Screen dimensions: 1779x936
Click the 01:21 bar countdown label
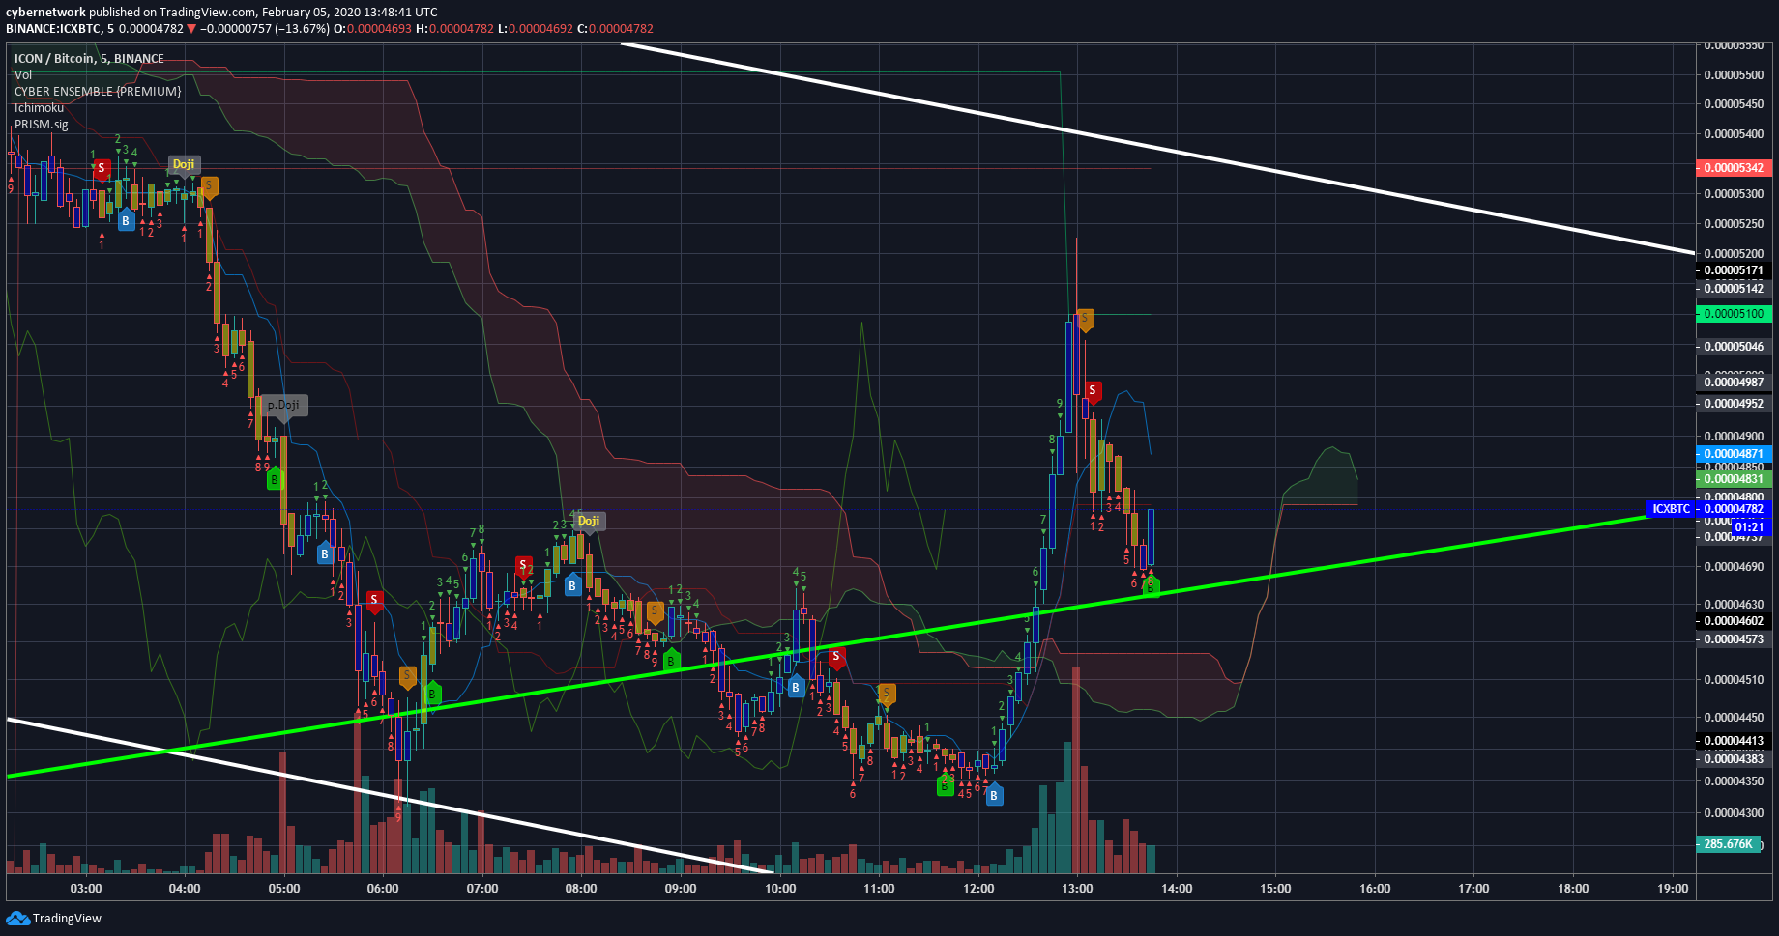pos(1749,527)
